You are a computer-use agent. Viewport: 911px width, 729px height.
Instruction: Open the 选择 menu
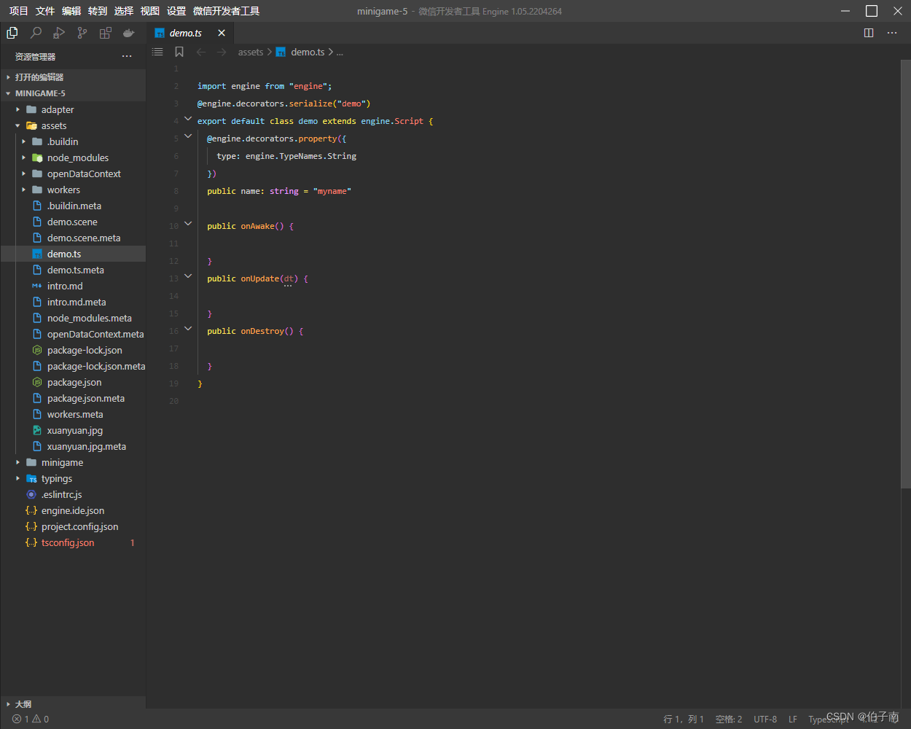tap(124, 11)
